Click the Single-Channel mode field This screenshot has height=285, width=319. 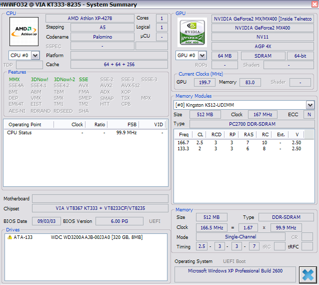pos(240,237)
